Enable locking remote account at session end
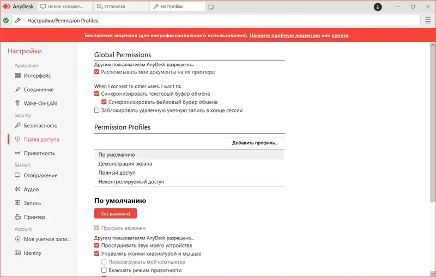 pyautogui.click(x=97, y=110)
